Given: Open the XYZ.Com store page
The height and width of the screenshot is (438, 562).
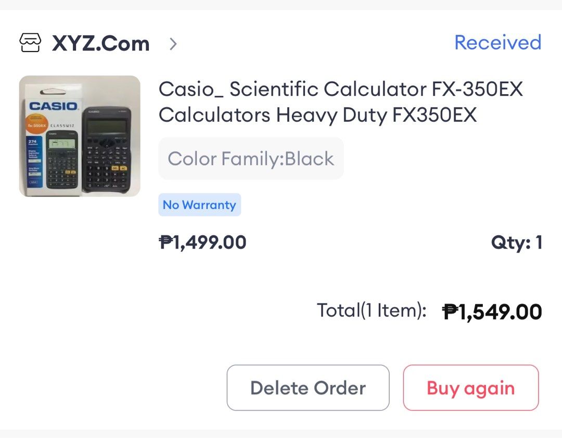Looking at the screenshot, I should pyautogui.click(x=100, y=43).
